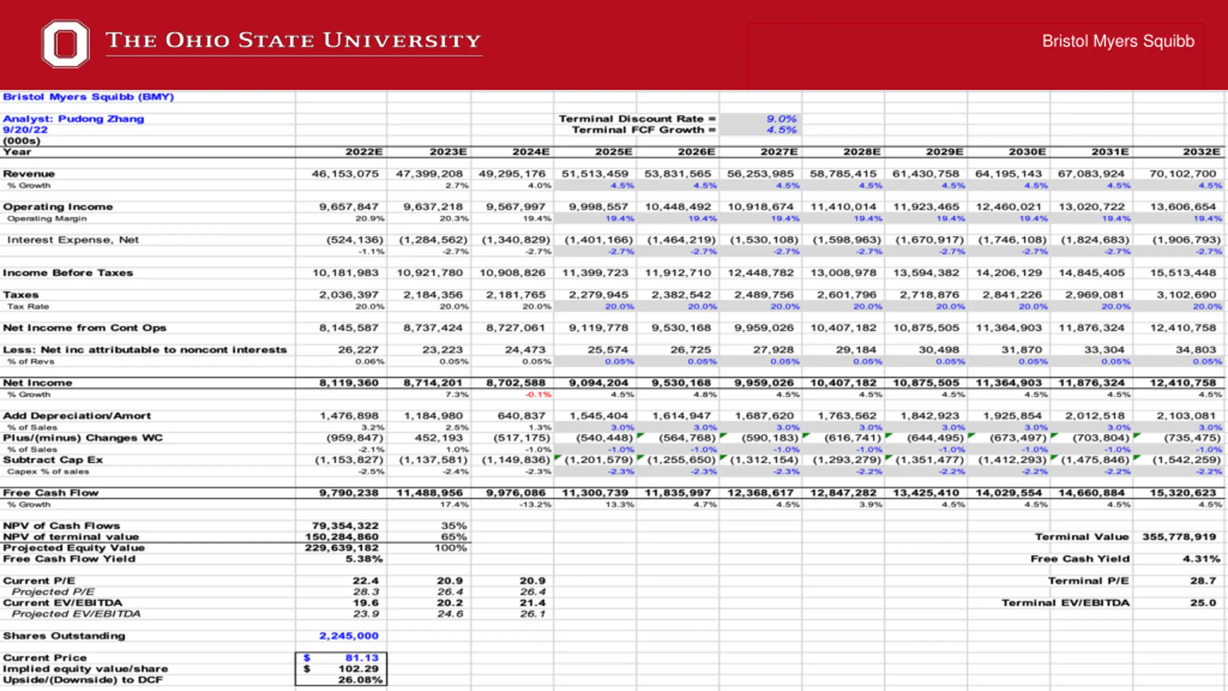Click the green marker beside 2032E Cap Ex value
Viewport: 1228px width, 691px height.
[x=1137, y=458]
